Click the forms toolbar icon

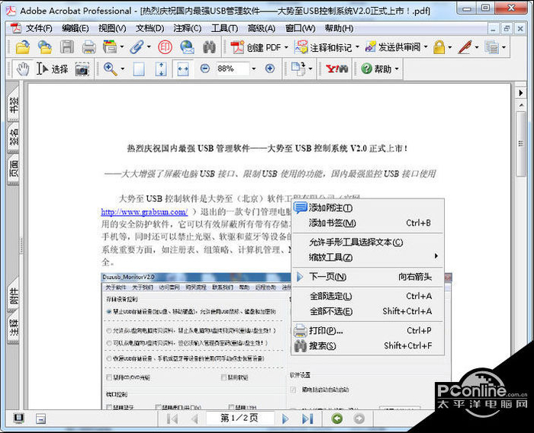492,47
